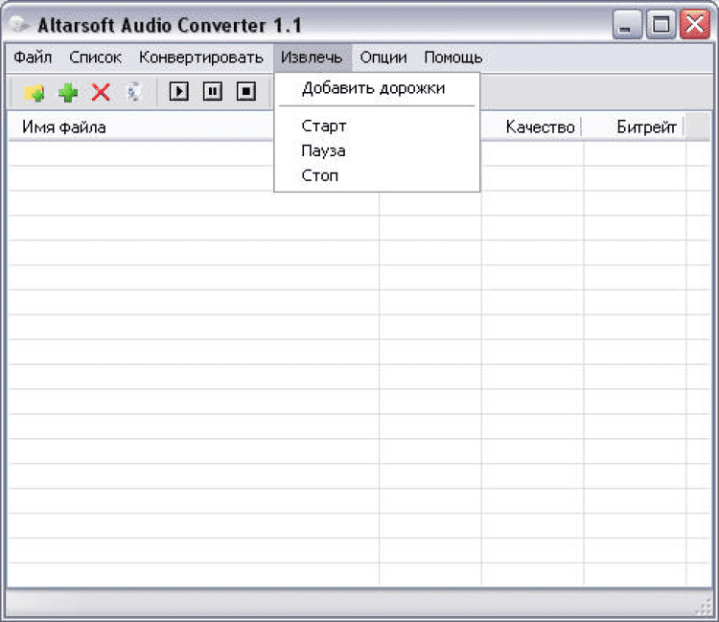Stop conversion with the stop toolbar button

point(245,91)
